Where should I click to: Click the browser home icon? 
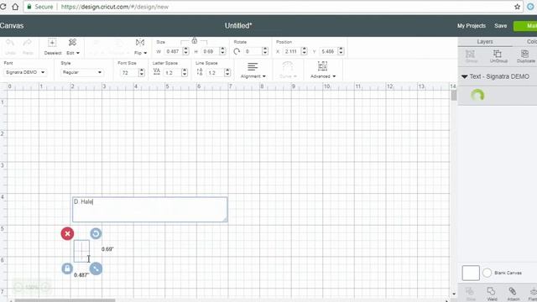tap(15, 7)
